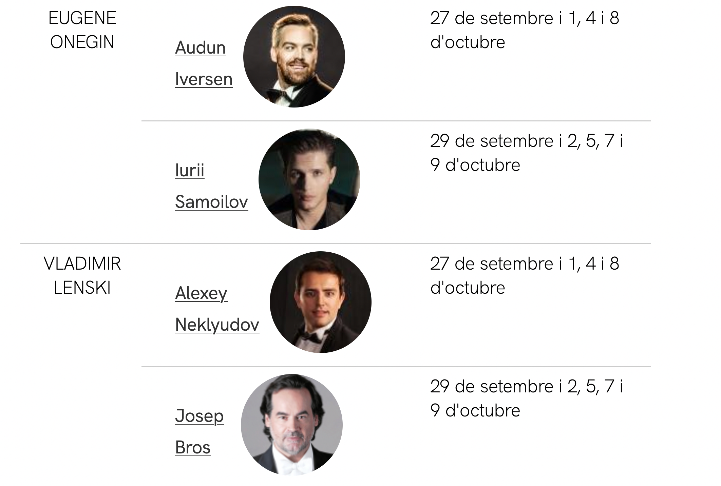Follow the 'Samoilov' surname link
The image size is (721, 486).
pos(211,202)
